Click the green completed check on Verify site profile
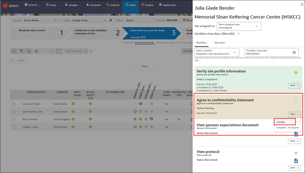This screenshot has height=173, width=305. click(296, 73)
